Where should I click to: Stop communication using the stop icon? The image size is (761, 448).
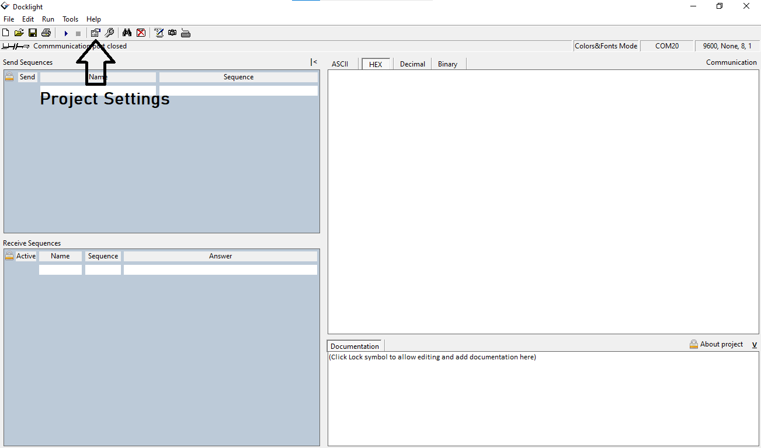78,33
